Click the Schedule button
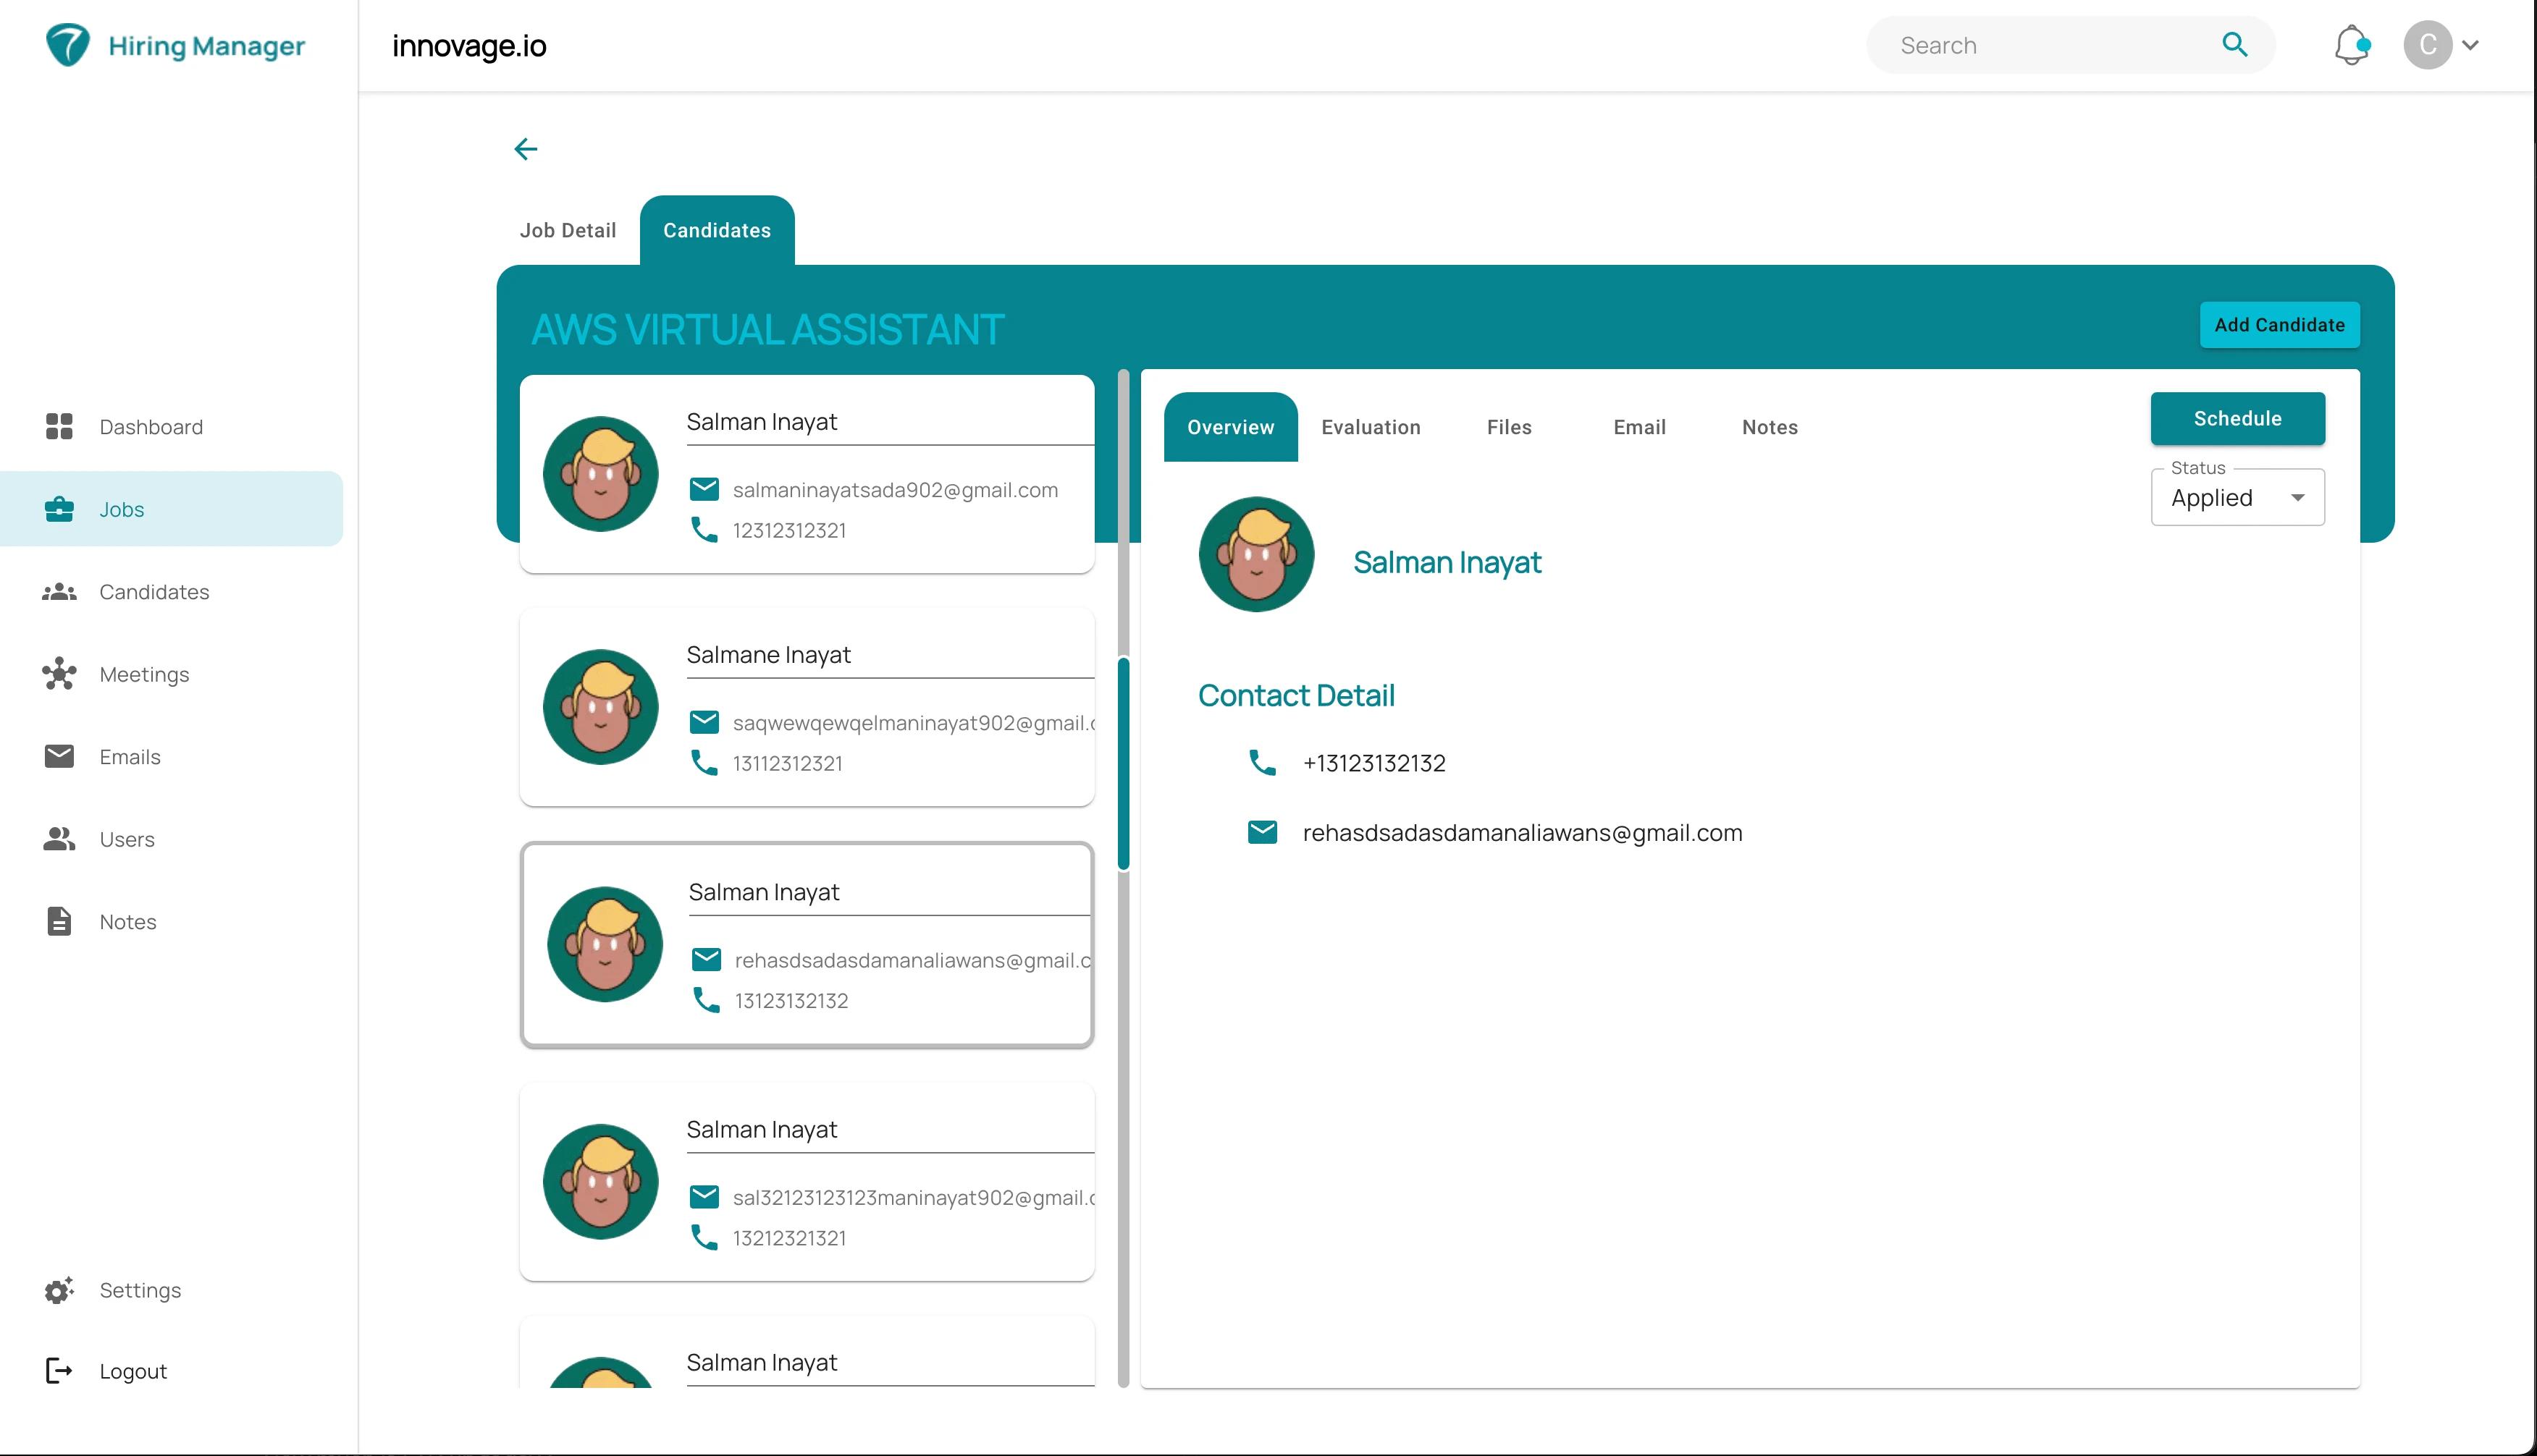Screen dimensions: 2537x1456 [2238, 418]
